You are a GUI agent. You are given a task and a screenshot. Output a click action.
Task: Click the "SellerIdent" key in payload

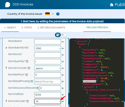point(89,50)
